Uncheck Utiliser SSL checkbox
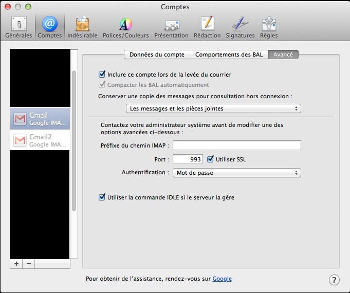This screenshot has width=350, height=293. point(210,159)
